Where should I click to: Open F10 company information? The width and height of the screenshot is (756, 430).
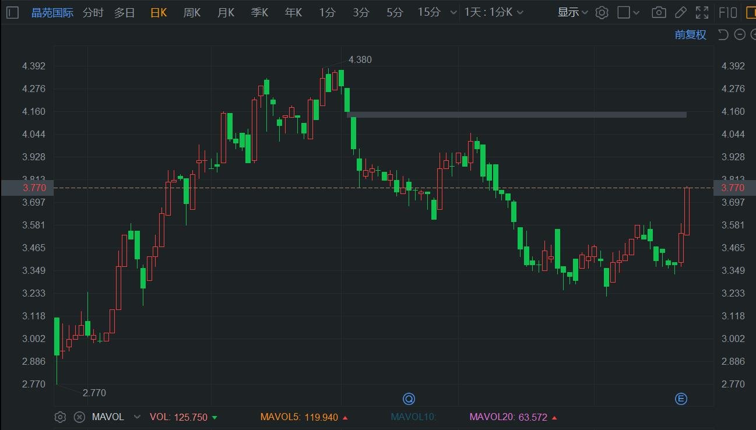pos(728,12)
